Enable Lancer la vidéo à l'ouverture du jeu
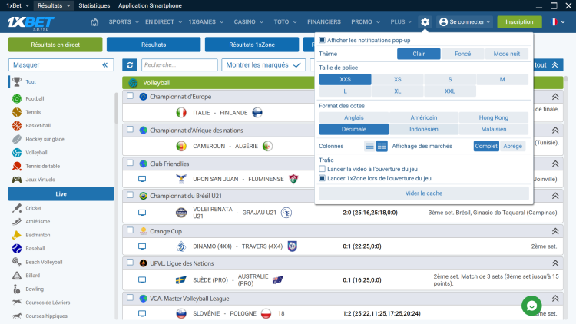576x324 pixels. coord(322,169)
